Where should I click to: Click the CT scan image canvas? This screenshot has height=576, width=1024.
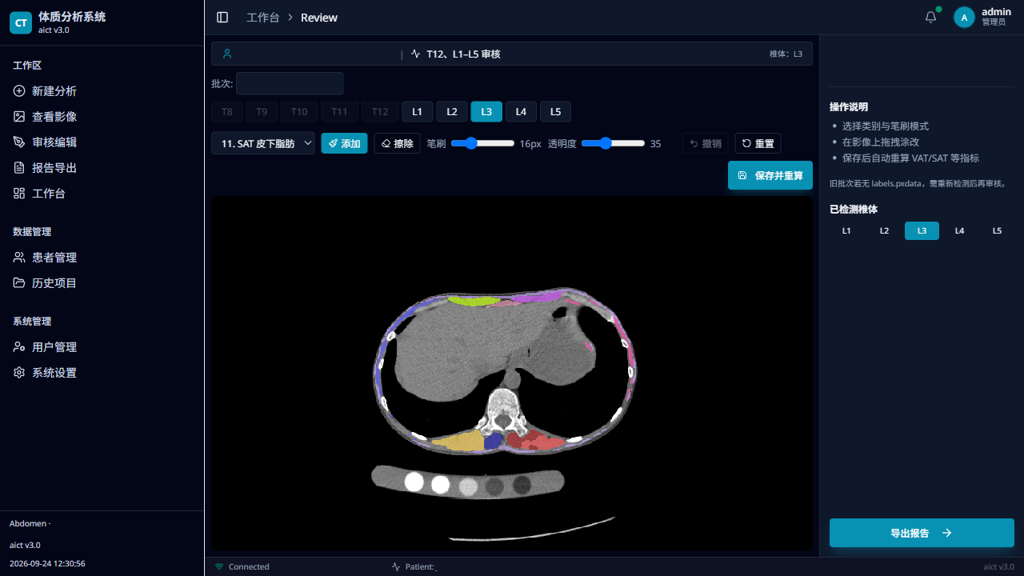pyautogui.click(x=512, y=373)
